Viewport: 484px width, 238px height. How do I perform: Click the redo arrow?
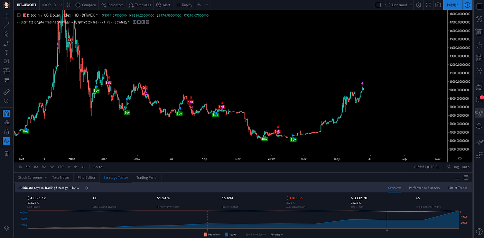206,5
